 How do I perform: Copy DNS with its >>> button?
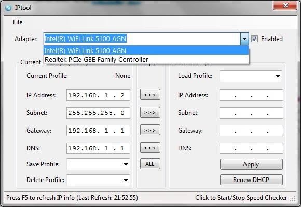pyautogui.click(x=150, y=148)
